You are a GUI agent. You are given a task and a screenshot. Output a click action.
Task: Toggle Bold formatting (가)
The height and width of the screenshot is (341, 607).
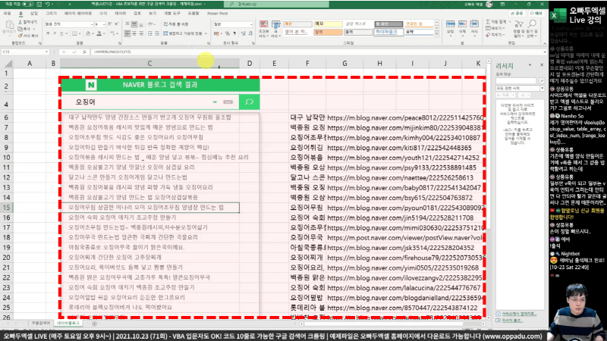[x=48, y=33]
